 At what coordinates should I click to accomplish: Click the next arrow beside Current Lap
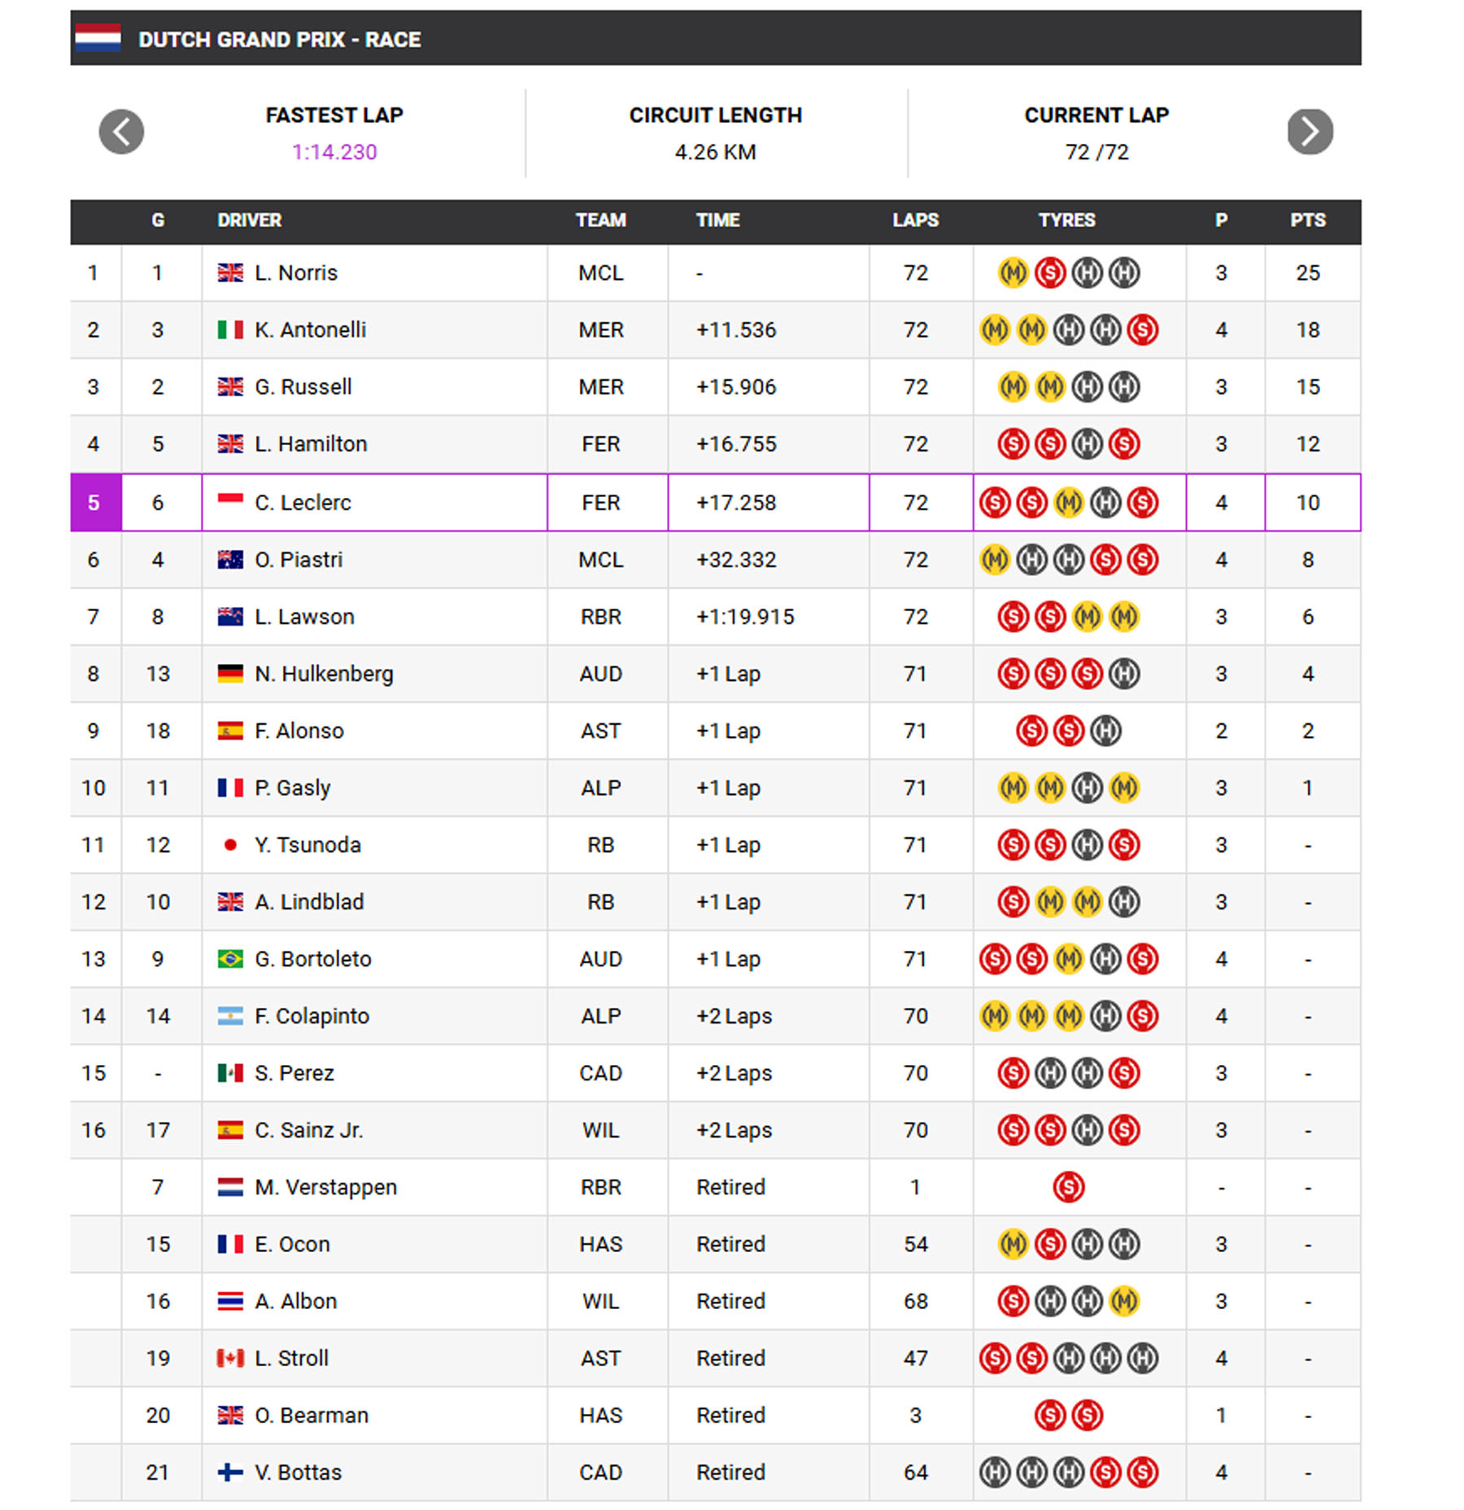1309,132
